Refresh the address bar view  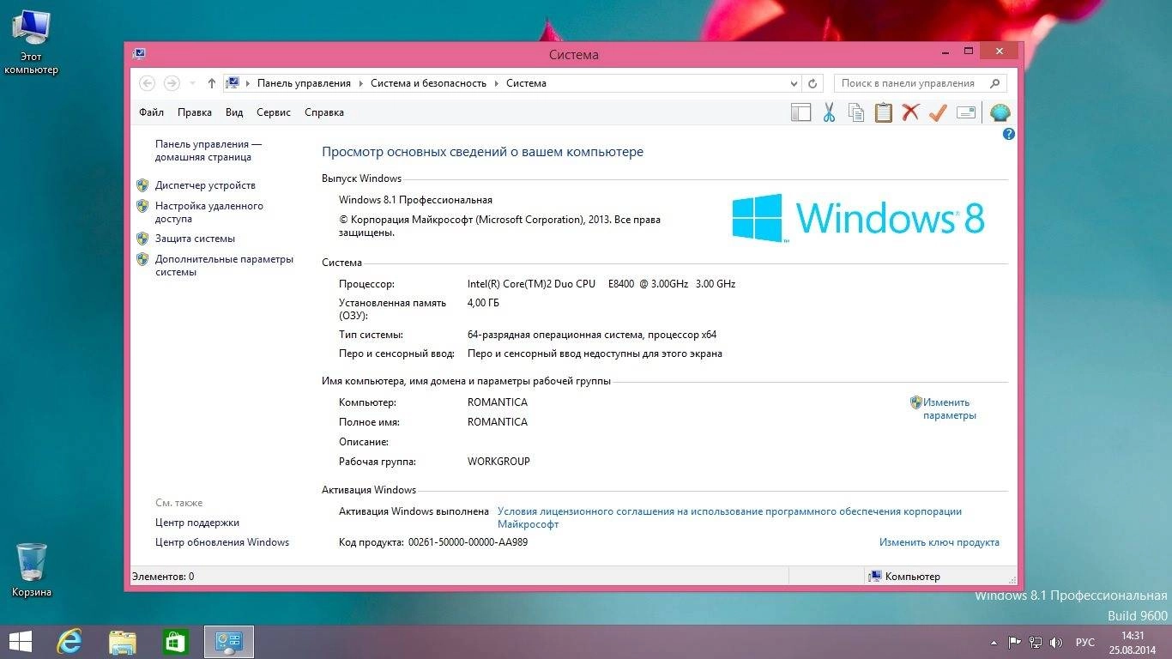tap(813, 83)
